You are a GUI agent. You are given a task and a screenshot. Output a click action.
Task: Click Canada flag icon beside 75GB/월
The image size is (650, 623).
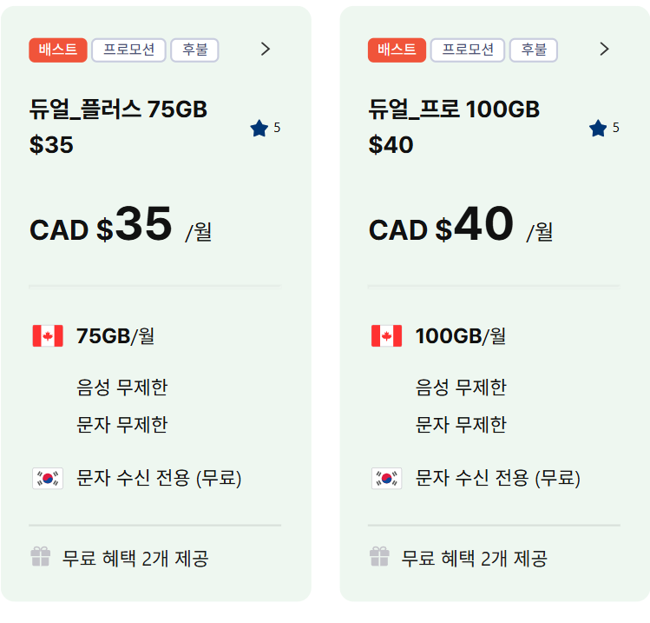(x=48, y=335)
